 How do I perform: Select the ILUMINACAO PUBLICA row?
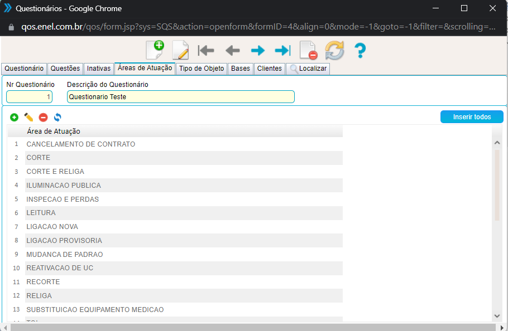click(x=64, y=186)
